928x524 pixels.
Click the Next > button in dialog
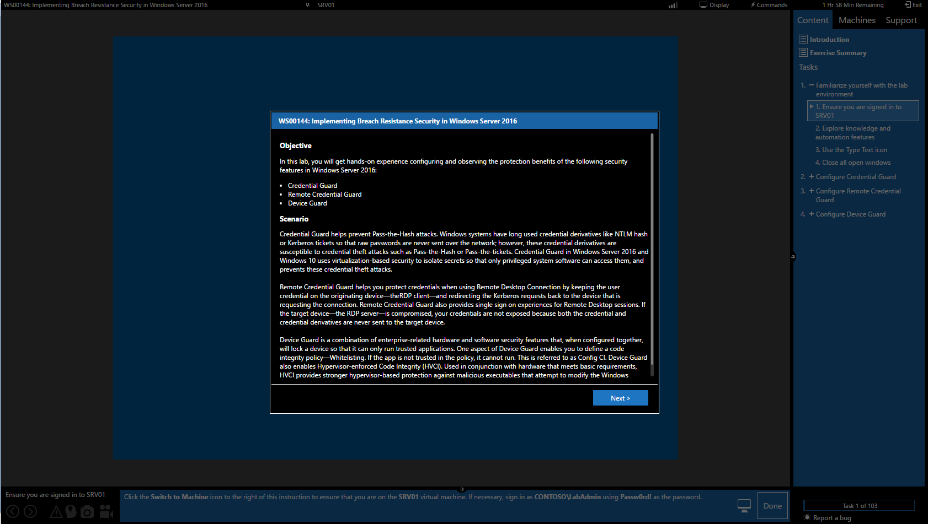coord(620,398)
